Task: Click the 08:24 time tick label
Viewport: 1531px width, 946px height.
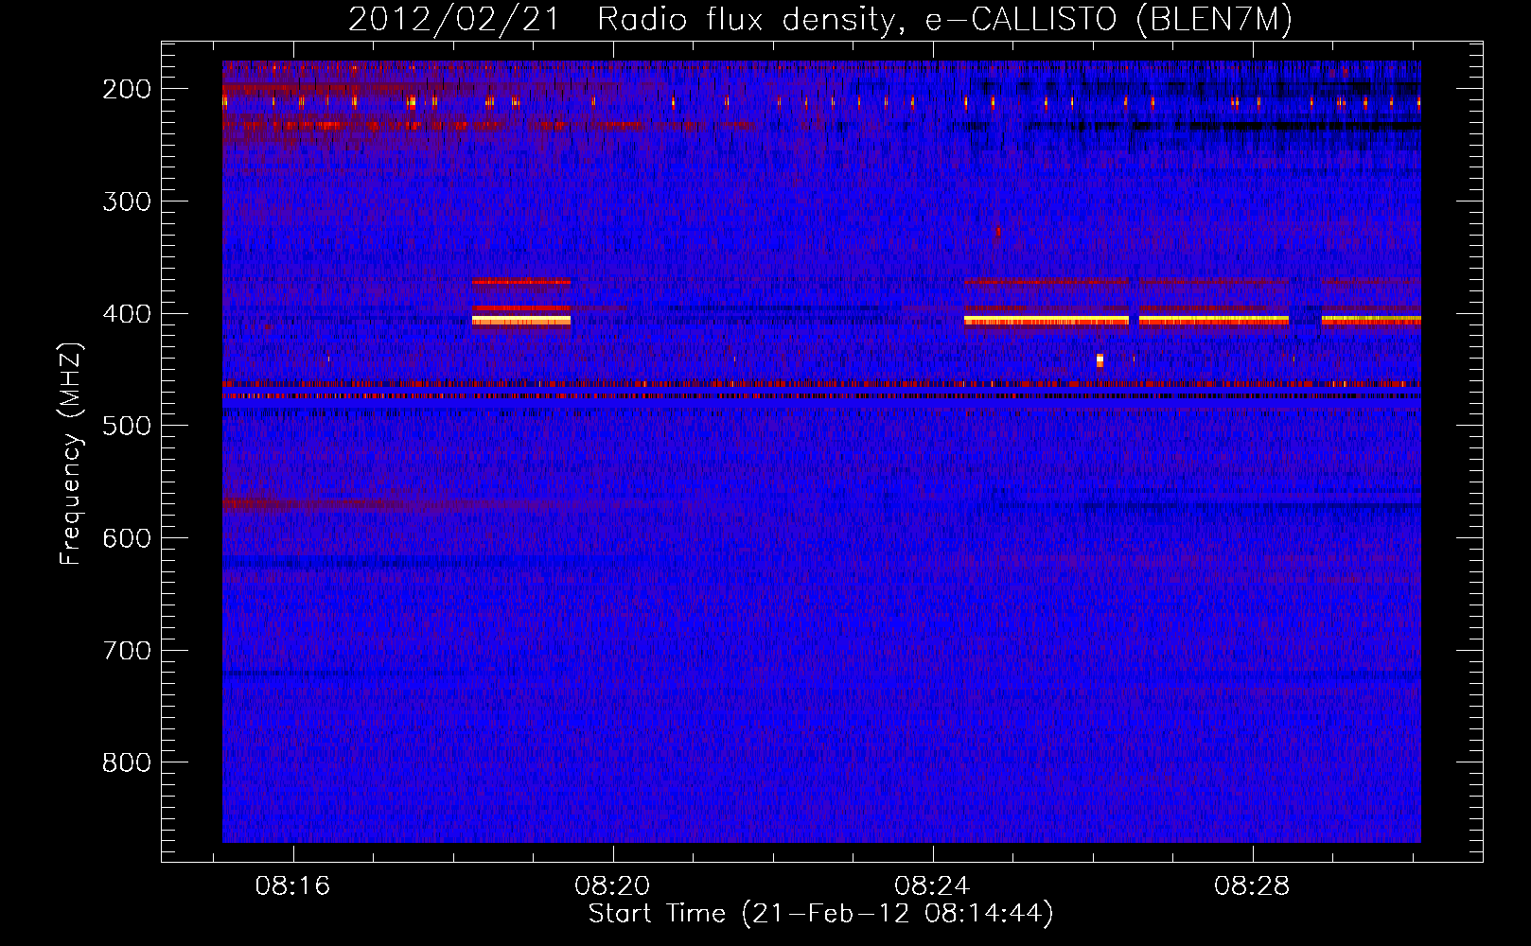Action: (932, 886)
